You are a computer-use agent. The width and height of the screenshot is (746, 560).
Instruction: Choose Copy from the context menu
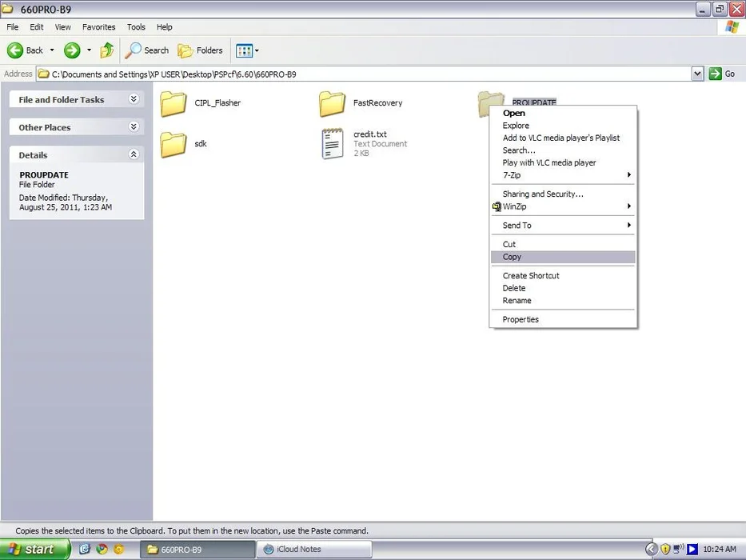512,257
